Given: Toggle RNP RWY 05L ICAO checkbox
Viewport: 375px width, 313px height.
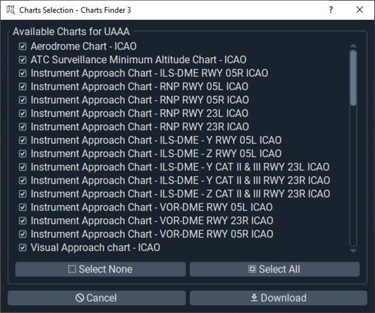Looking at the screenshot, I should 23,86.
